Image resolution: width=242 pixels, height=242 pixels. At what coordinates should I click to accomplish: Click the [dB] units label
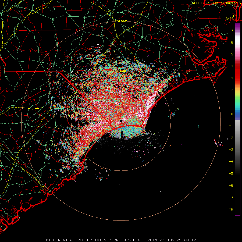pyautogui.click(x=230, y=19)
